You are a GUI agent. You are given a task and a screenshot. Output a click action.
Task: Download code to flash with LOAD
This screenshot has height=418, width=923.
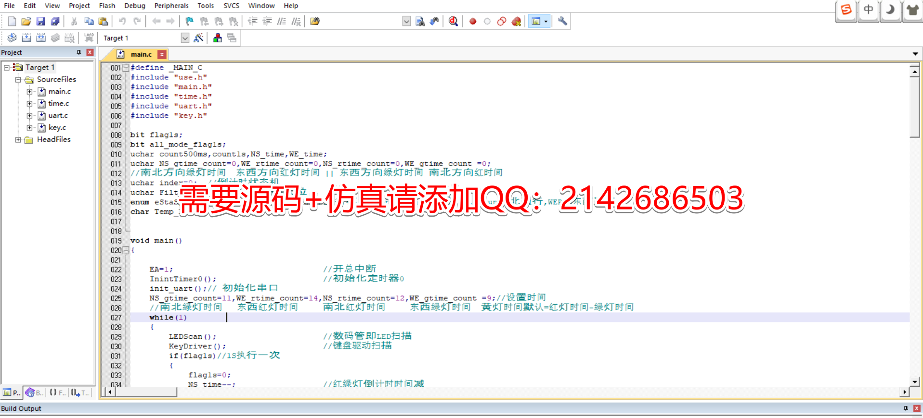coord(89,38)
